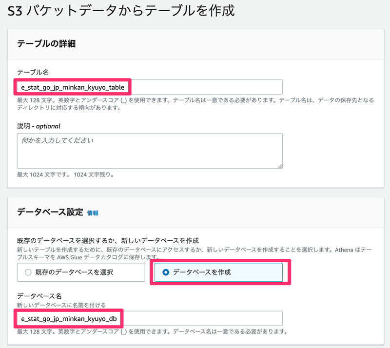
Task: Click the テーブルの詳細 section heading
Action: coord(46,43)
